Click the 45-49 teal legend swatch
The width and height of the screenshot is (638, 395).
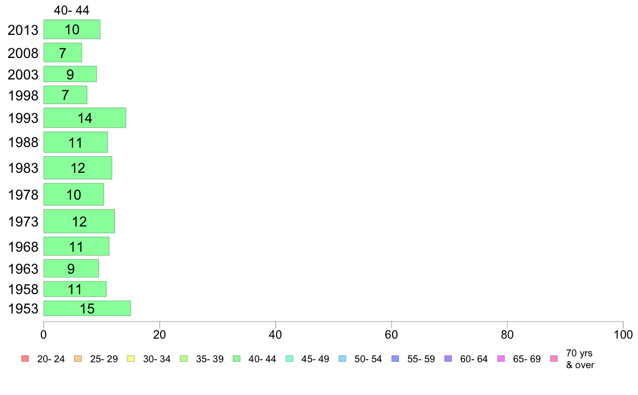(289, 359)
